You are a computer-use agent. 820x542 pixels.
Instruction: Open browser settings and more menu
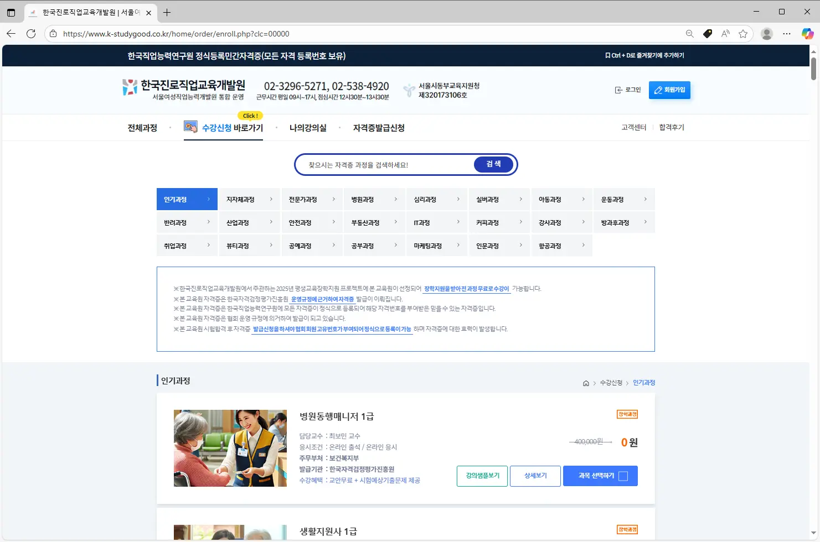click(787, 34)
